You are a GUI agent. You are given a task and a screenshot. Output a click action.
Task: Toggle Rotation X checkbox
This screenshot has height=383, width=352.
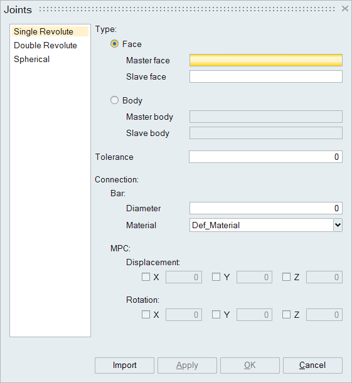(x=146, y=315)
